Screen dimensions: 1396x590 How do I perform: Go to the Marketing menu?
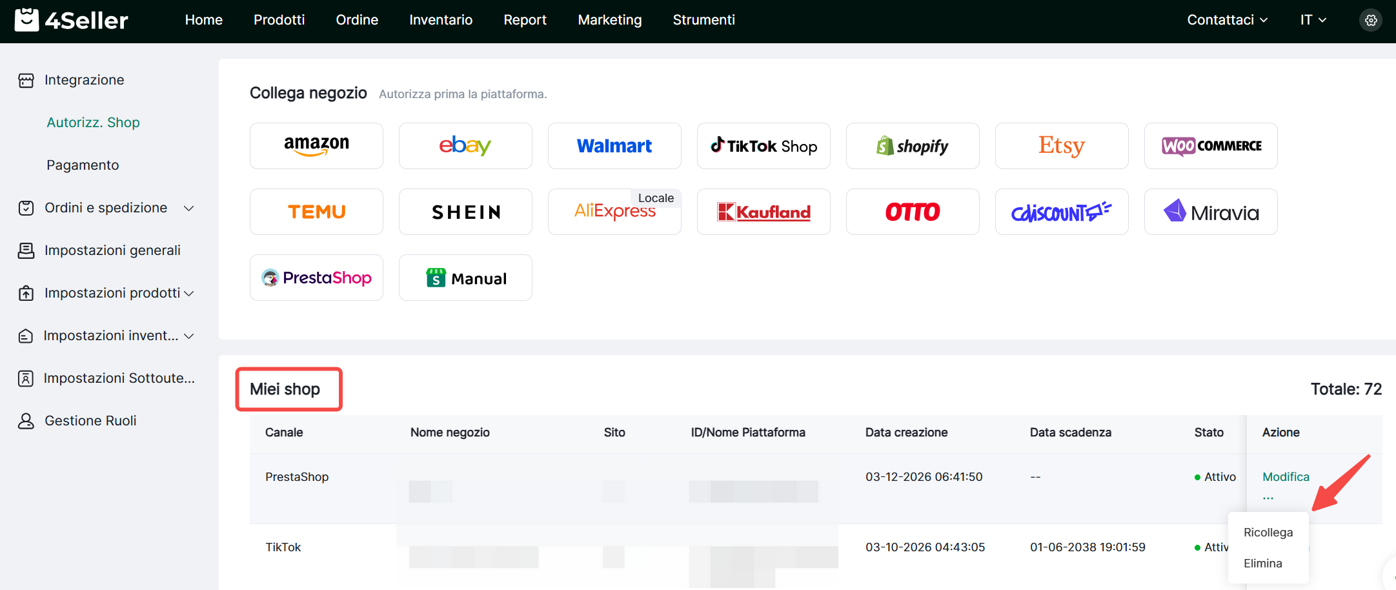coord(609,20)
